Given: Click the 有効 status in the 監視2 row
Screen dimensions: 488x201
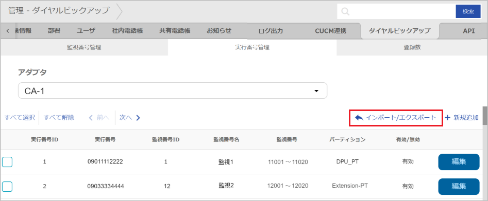Looking at the screenshot, I should click(408, 187).
